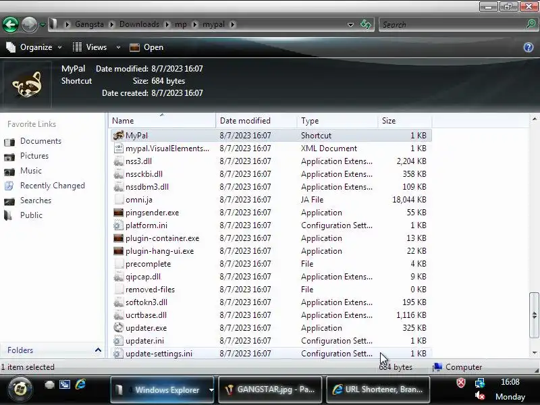Select mypal.VisualElements XML file icon
The width and height of the screenshot is (540, 405).
tap(119, 148)
